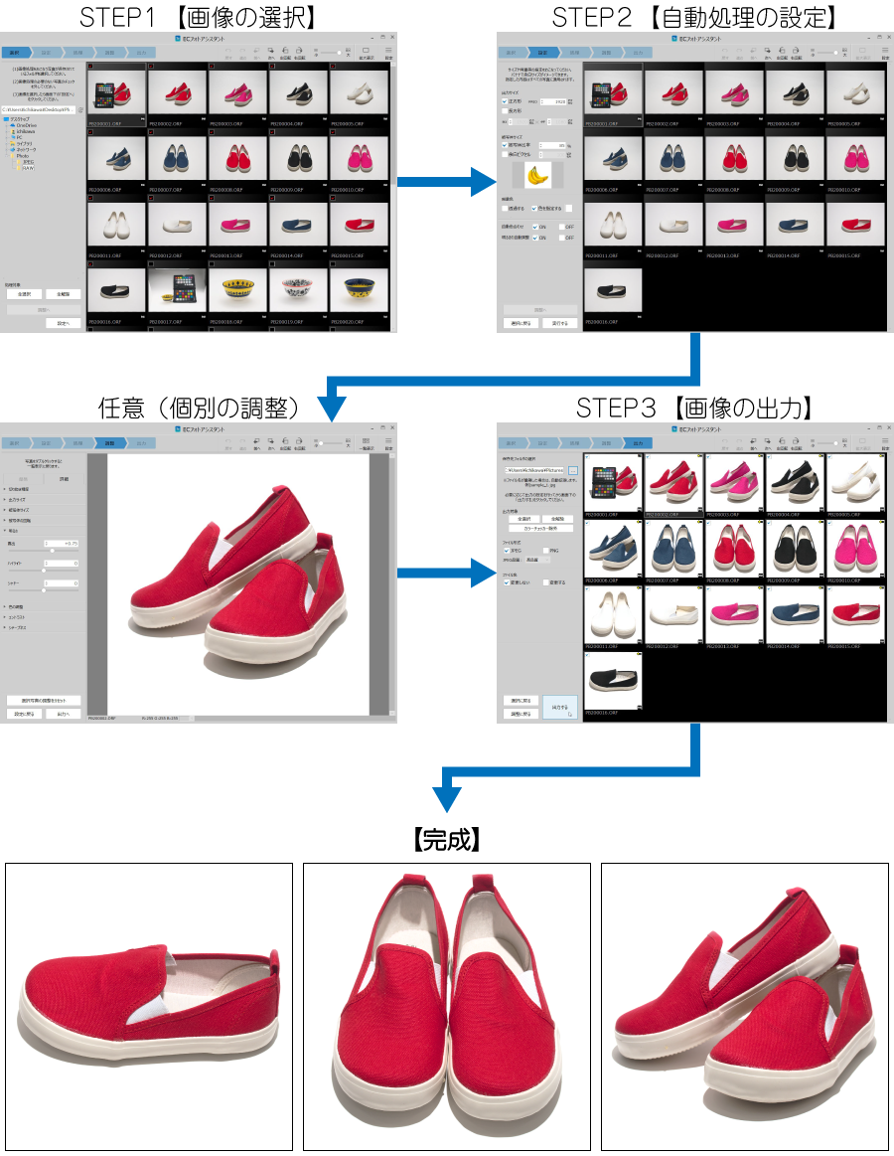
Task: Click 全選択 button in STEP1 window
Action: click(x=24, y=294)
